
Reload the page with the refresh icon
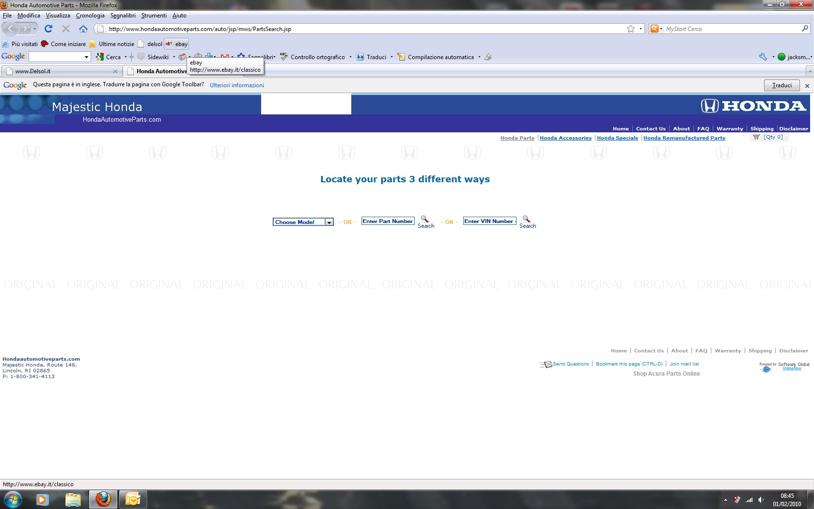point(48,29)
